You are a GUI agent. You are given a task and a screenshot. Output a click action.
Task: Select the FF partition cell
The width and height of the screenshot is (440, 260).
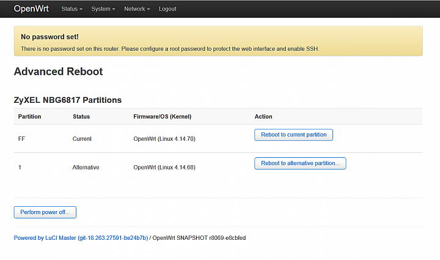21,139
